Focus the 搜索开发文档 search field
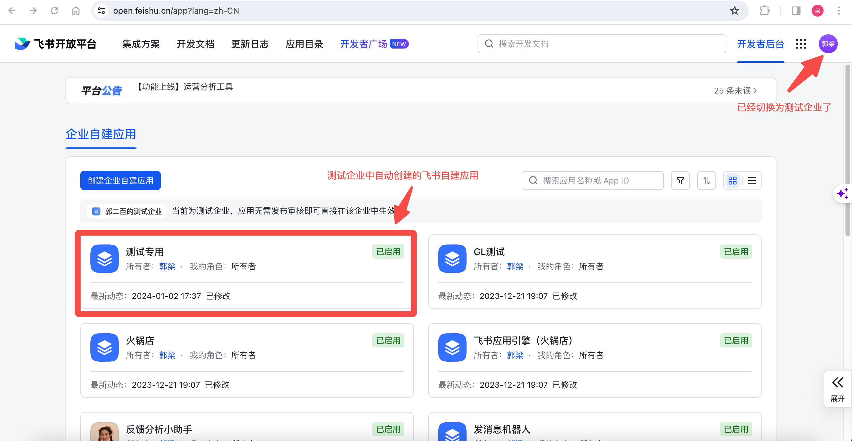 602,44
